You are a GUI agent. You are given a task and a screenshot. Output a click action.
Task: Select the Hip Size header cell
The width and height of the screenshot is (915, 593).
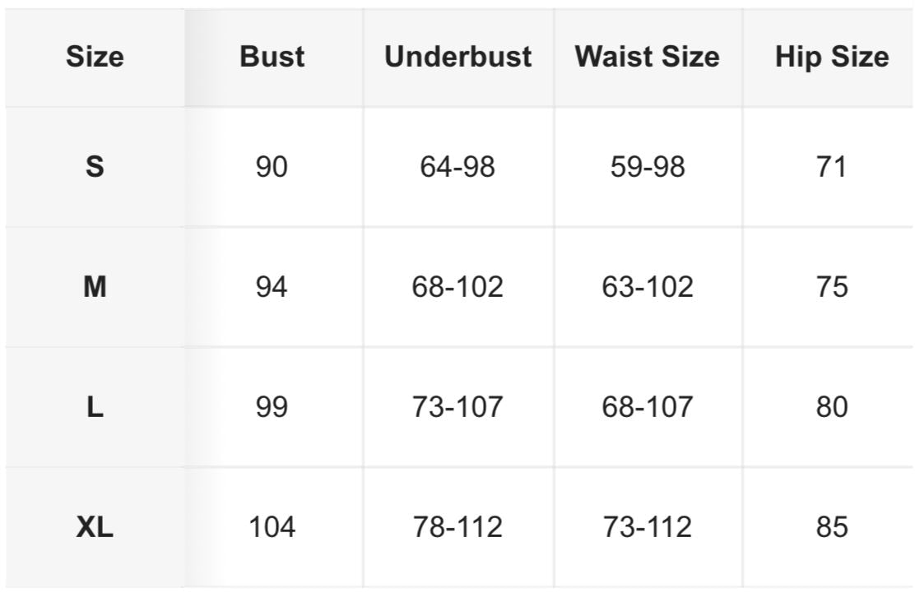832,57
